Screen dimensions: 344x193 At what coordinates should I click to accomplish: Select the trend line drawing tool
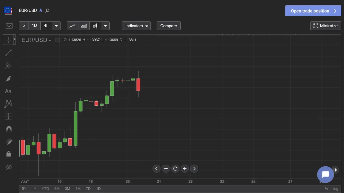[8, 53]
